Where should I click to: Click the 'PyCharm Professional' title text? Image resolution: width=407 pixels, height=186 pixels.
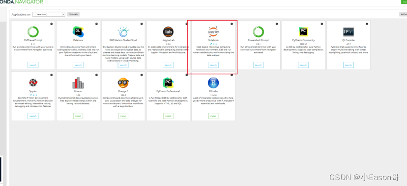click(168, 91)
